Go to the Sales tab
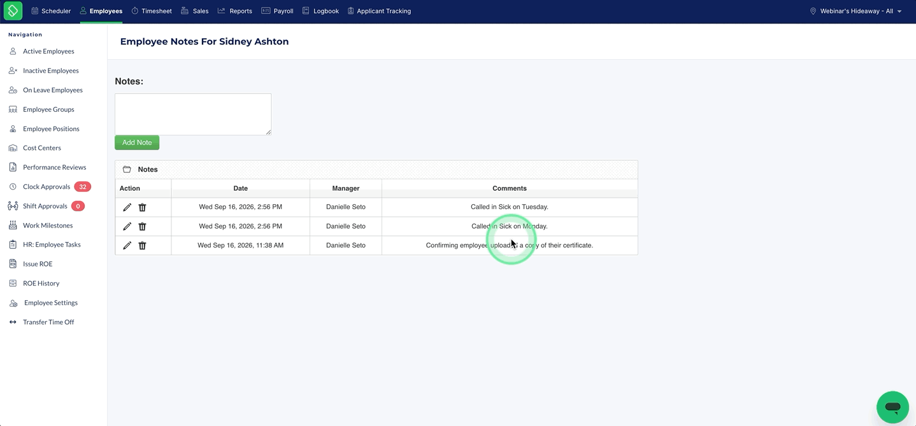This screenshot has height=426, width=916. [x=195, y=11]
